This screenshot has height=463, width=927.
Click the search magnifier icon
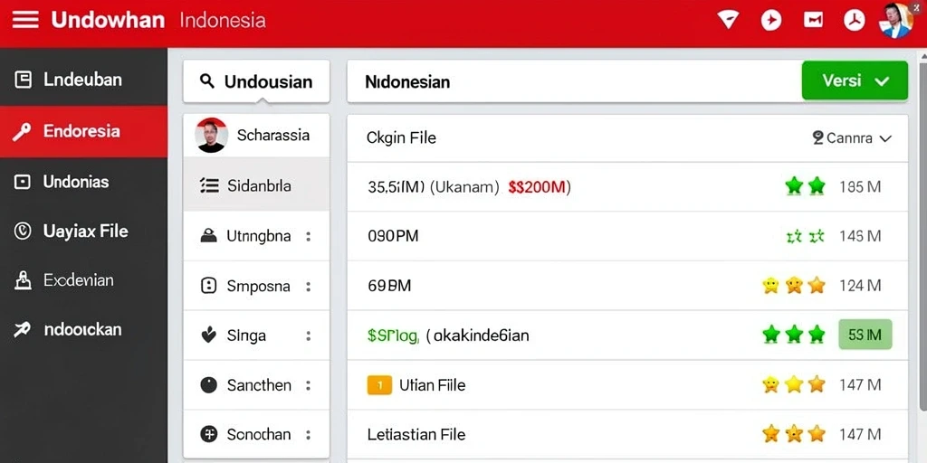(x=207, y=80)
